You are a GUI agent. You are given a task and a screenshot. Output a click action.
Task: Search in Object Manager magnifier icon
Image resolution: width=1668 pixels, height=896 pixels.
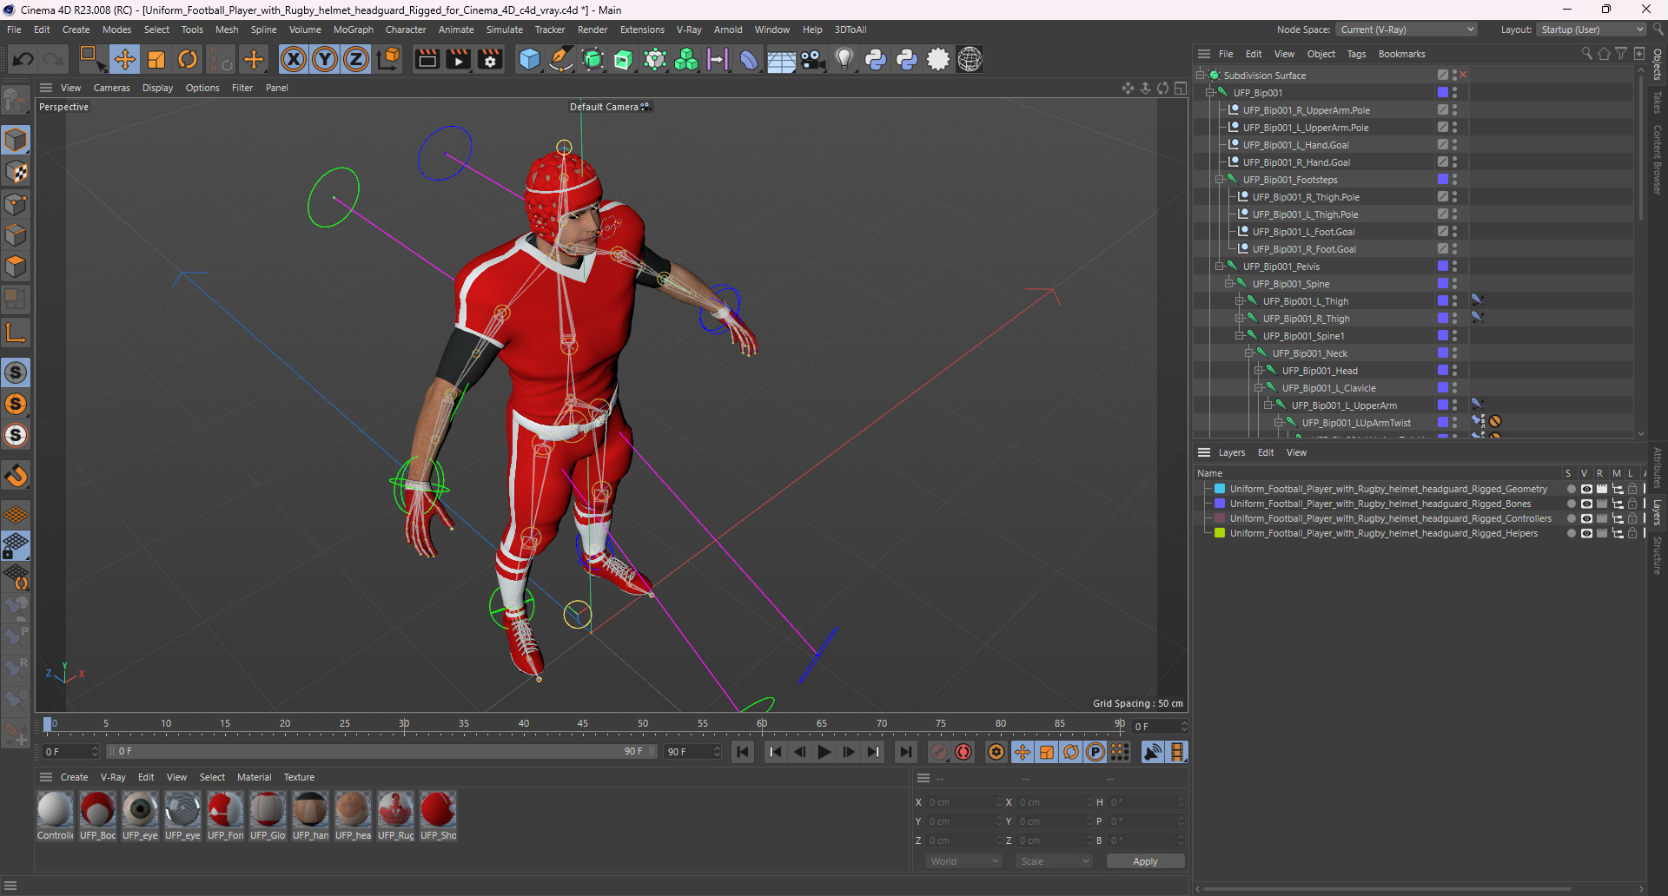tap(1586, 54)
